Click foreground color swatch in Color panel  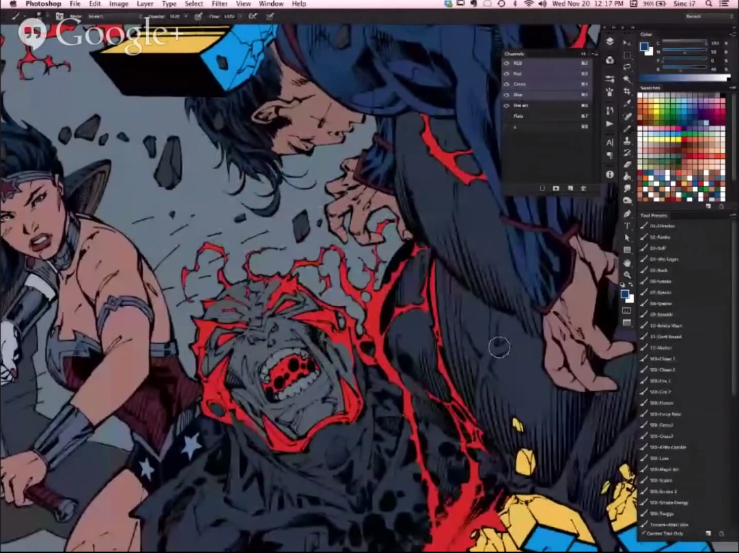[644, 46]
